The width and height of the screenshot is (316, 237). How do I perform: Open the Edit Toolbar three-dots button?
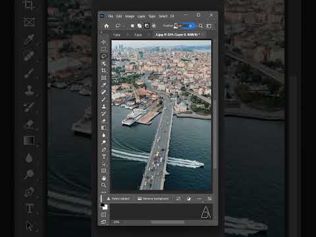click(x=103, y=192)
